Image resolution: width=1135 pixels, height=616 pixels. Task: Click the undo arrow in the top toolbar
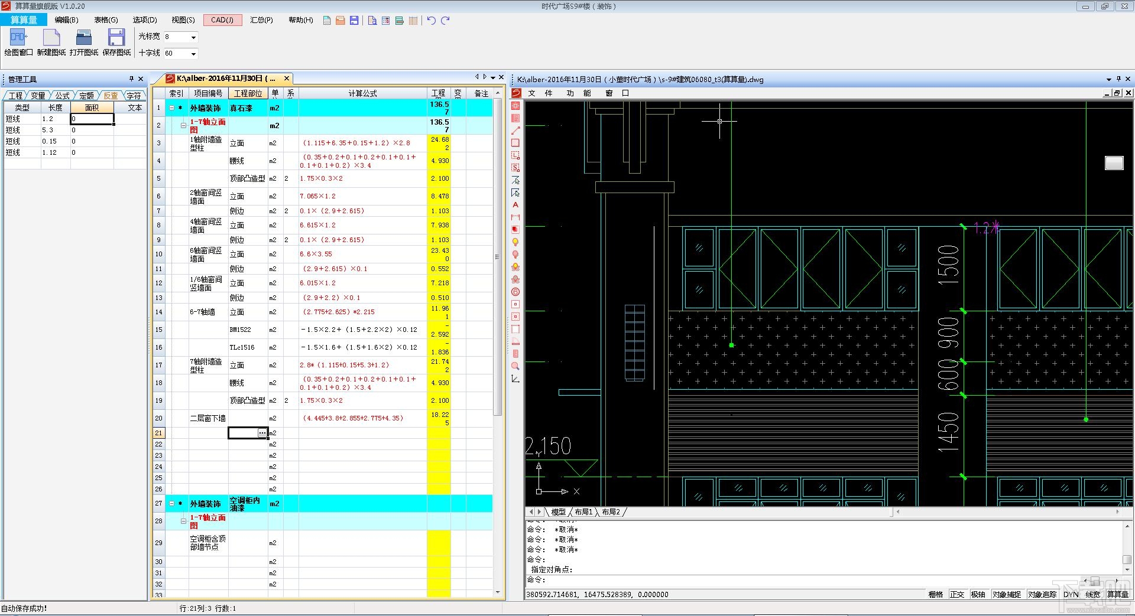pos(431,21)
